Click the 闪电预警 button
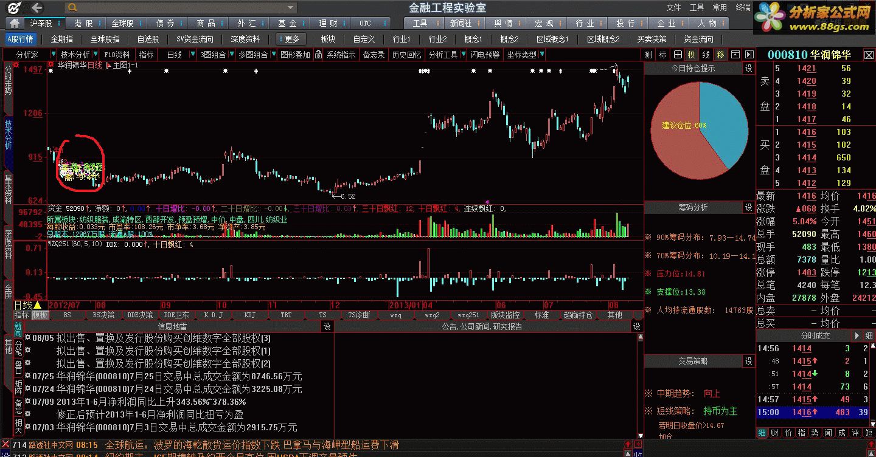This screenshot has width=876, height=457. [485, 55]
